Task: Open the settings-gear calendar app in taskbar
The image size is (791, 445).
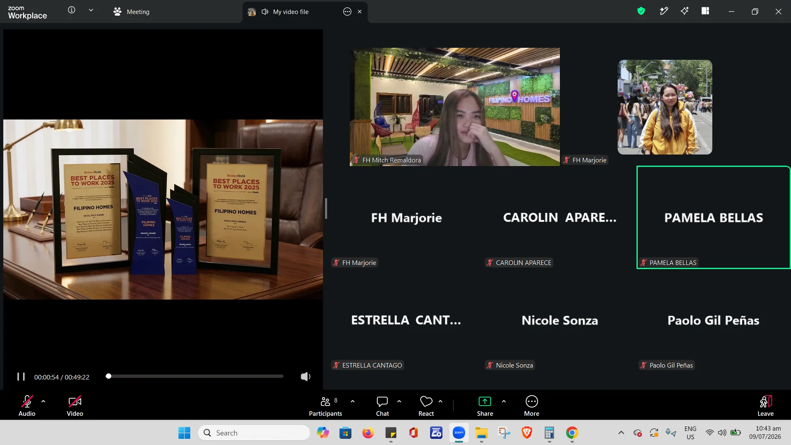Action: click(436, 433)
